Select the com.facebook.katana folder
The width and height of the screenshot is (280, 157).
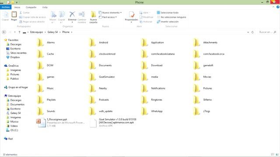[158, 54]
